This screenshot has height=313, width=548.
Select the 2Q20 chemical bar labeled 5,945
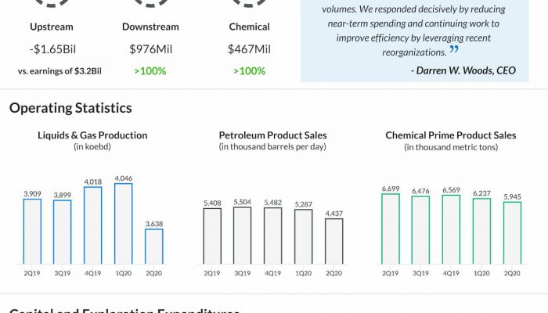click(512, 232)
